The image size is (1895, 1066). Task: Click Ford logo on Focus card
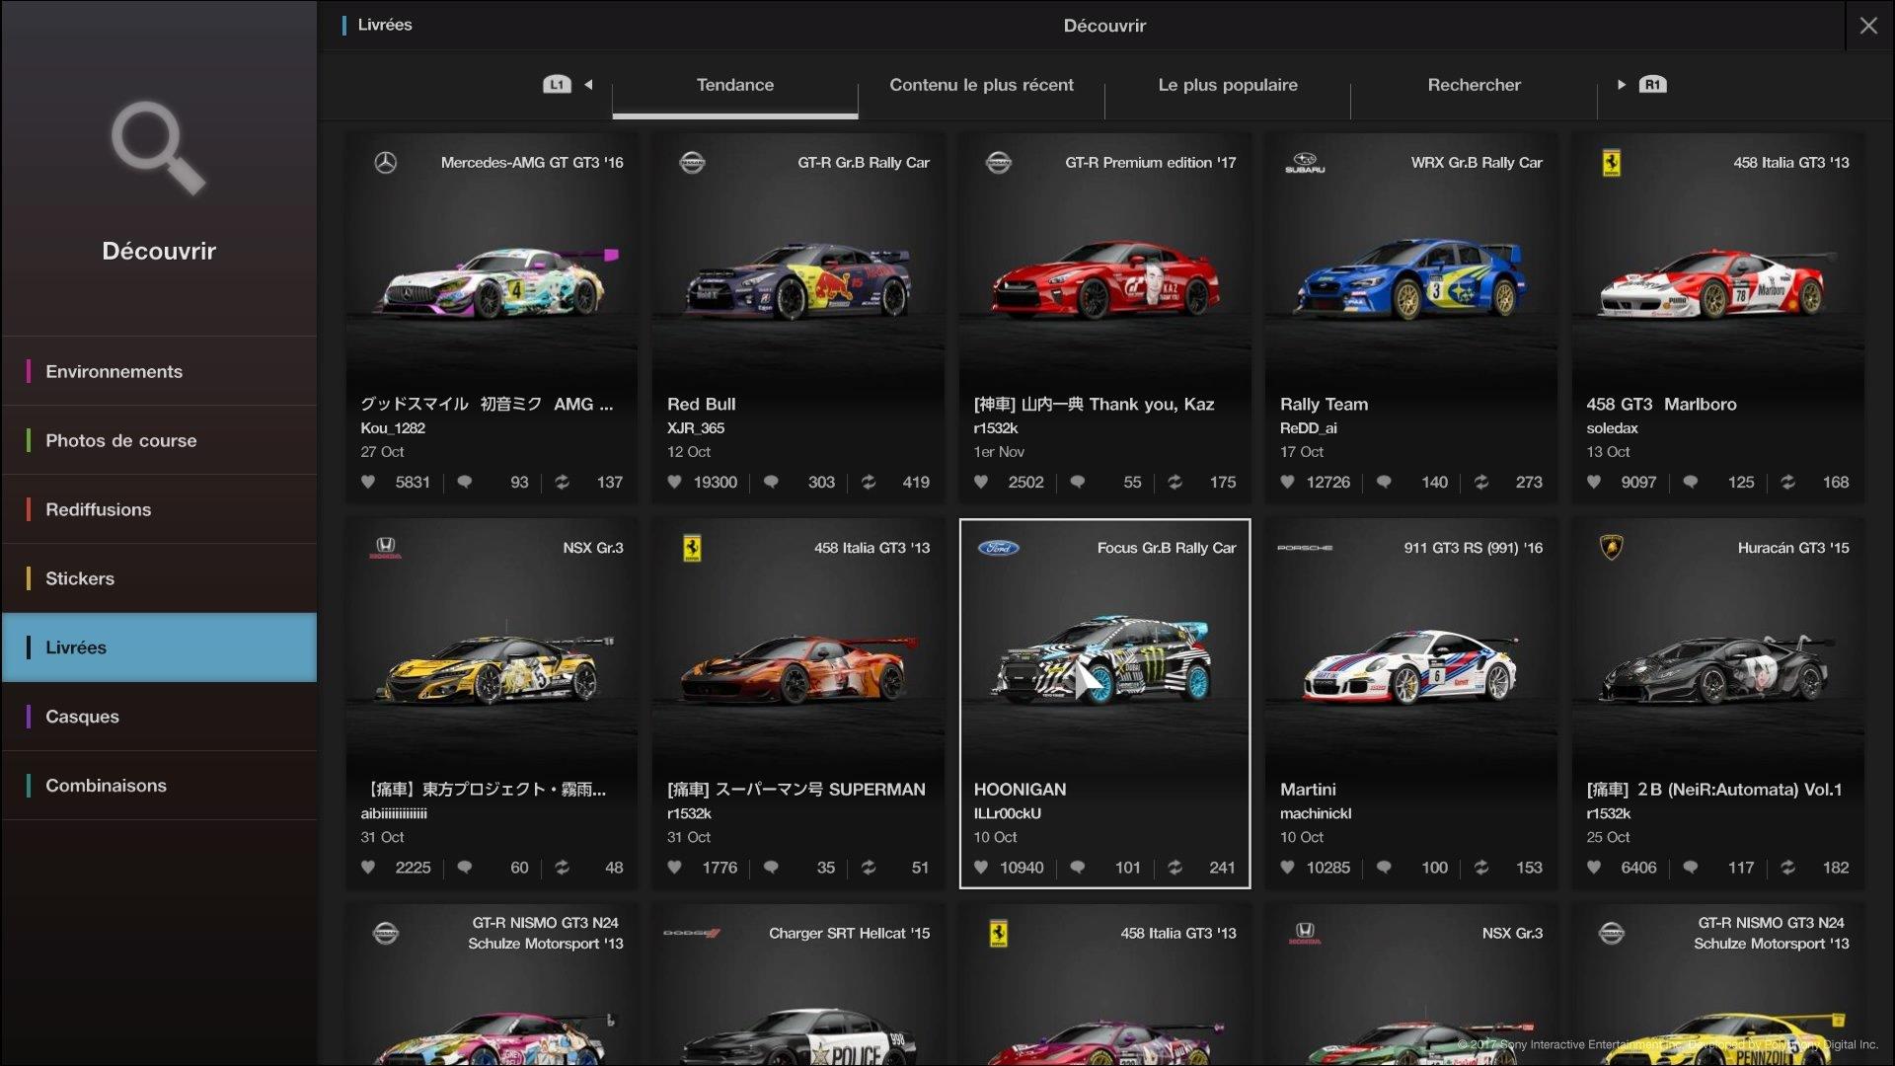pyautogui.click(x=998, y=548)
